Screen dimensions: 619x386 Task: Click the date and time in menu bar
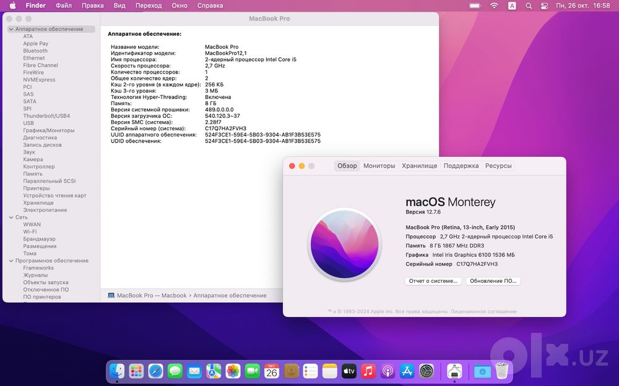click(582, 6)
